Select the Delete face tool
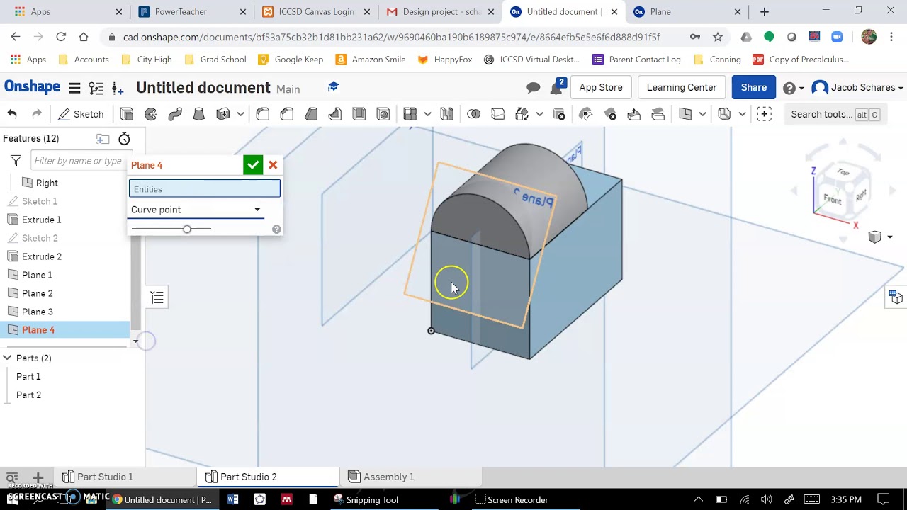This screenshot has height=510, width=907. pyautogui.click(x=610, y=114)
